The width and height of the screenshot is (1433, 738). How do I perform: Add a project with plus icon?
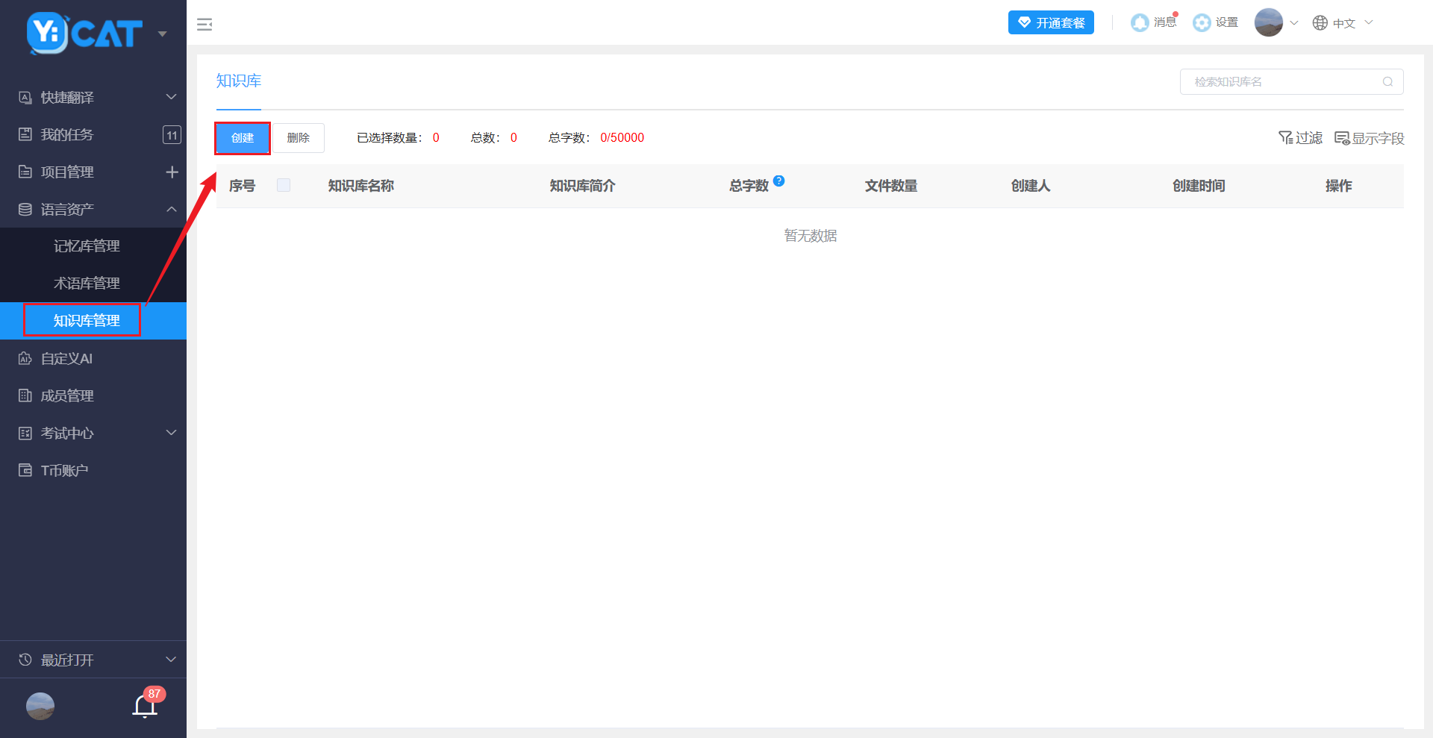point(172,172)
